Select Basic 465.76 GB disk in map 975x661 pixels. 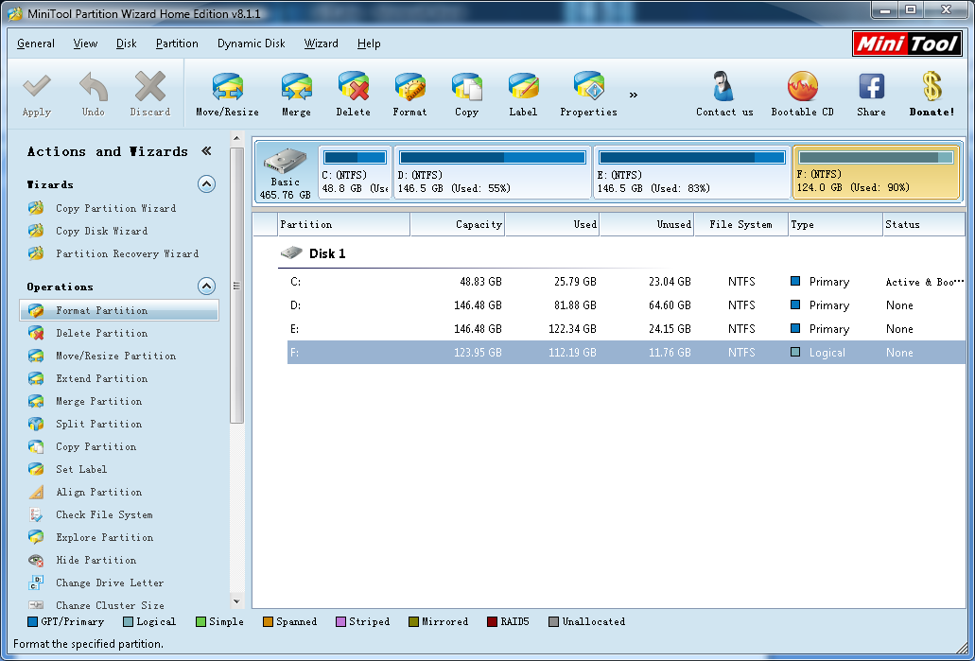[x=286, y=171]
